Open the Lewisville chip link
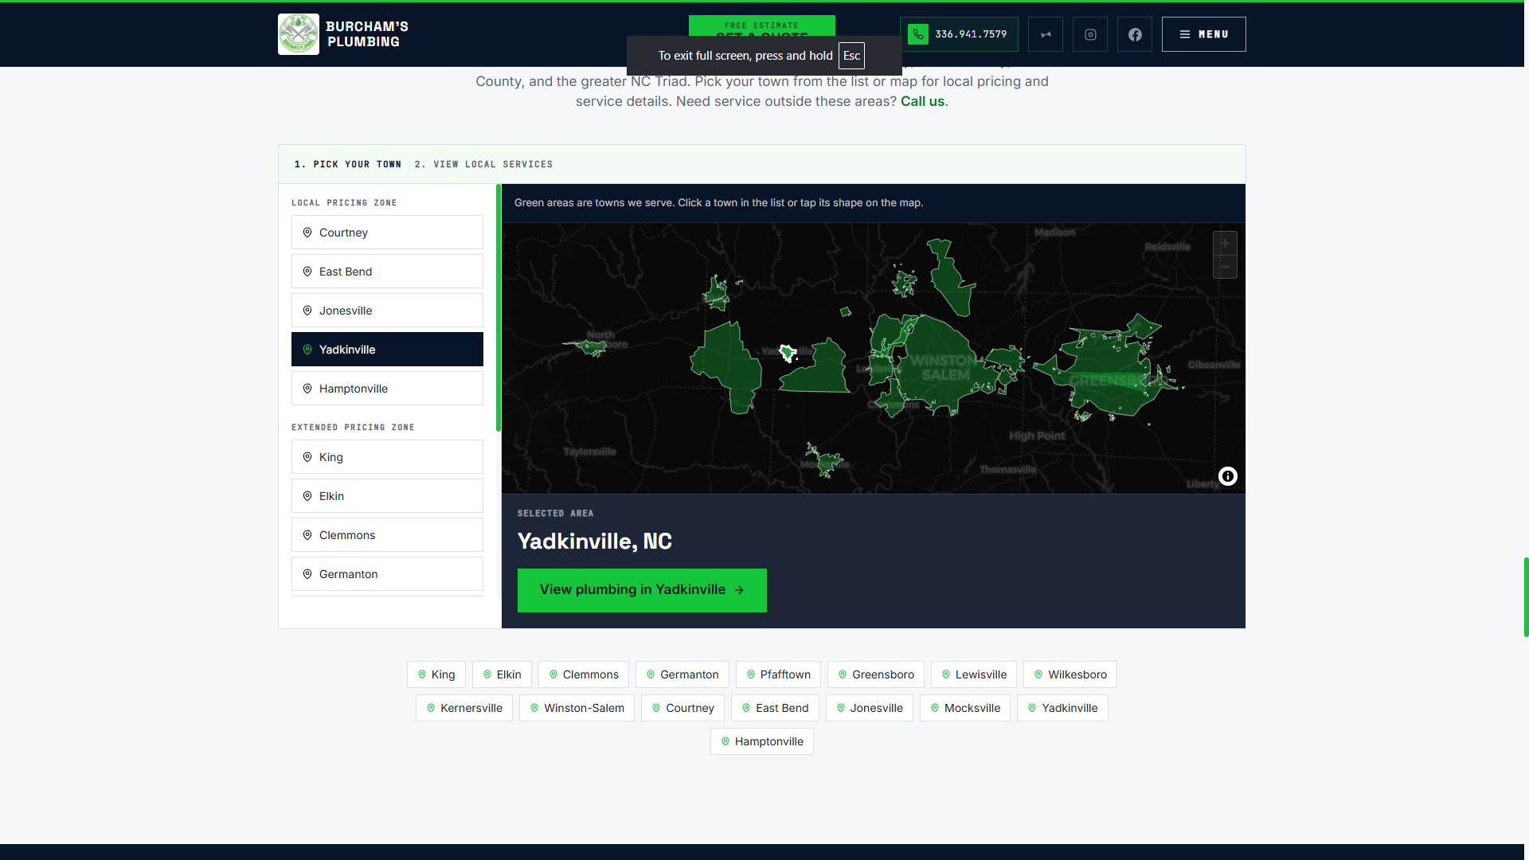Screen dimensions: 1529x860 (974, 674)
